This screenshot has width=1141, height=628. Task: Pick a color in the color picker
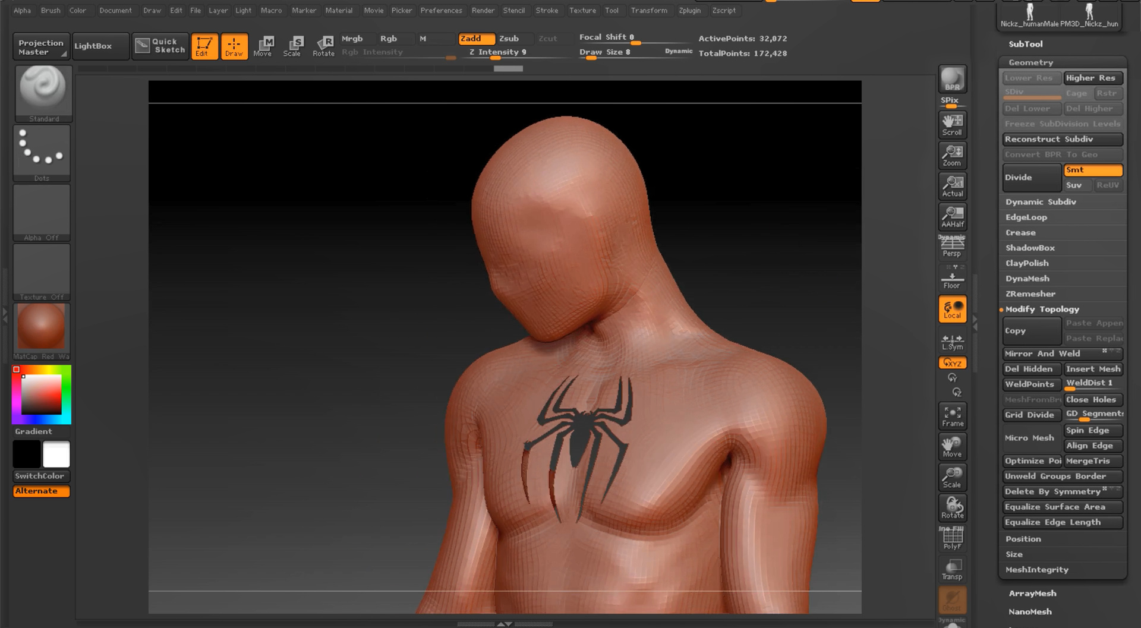point(42,395)
